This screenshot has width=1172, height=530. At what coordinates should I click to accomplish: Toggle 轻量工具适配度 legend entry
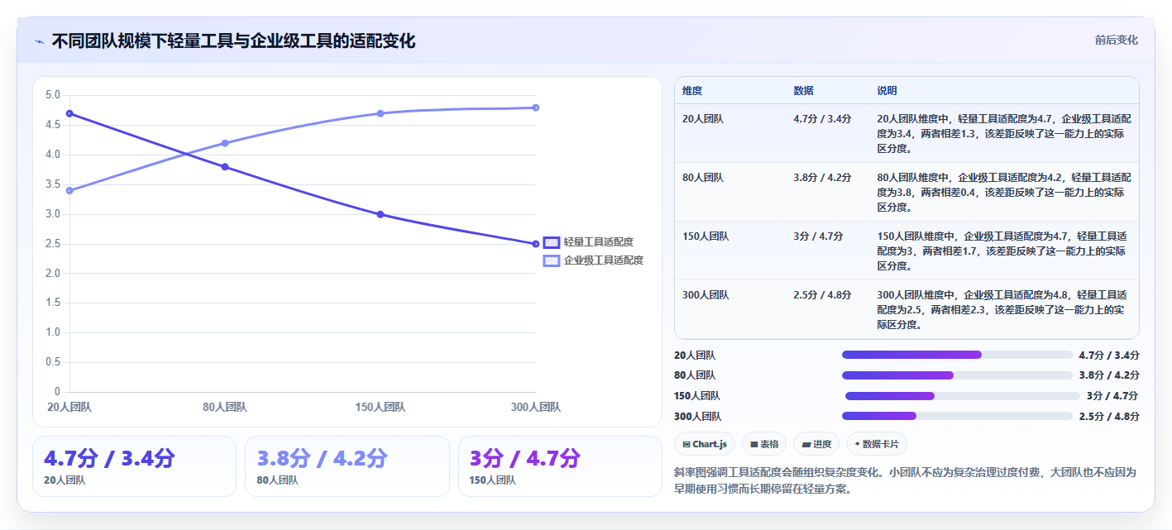tap(588, 242)
